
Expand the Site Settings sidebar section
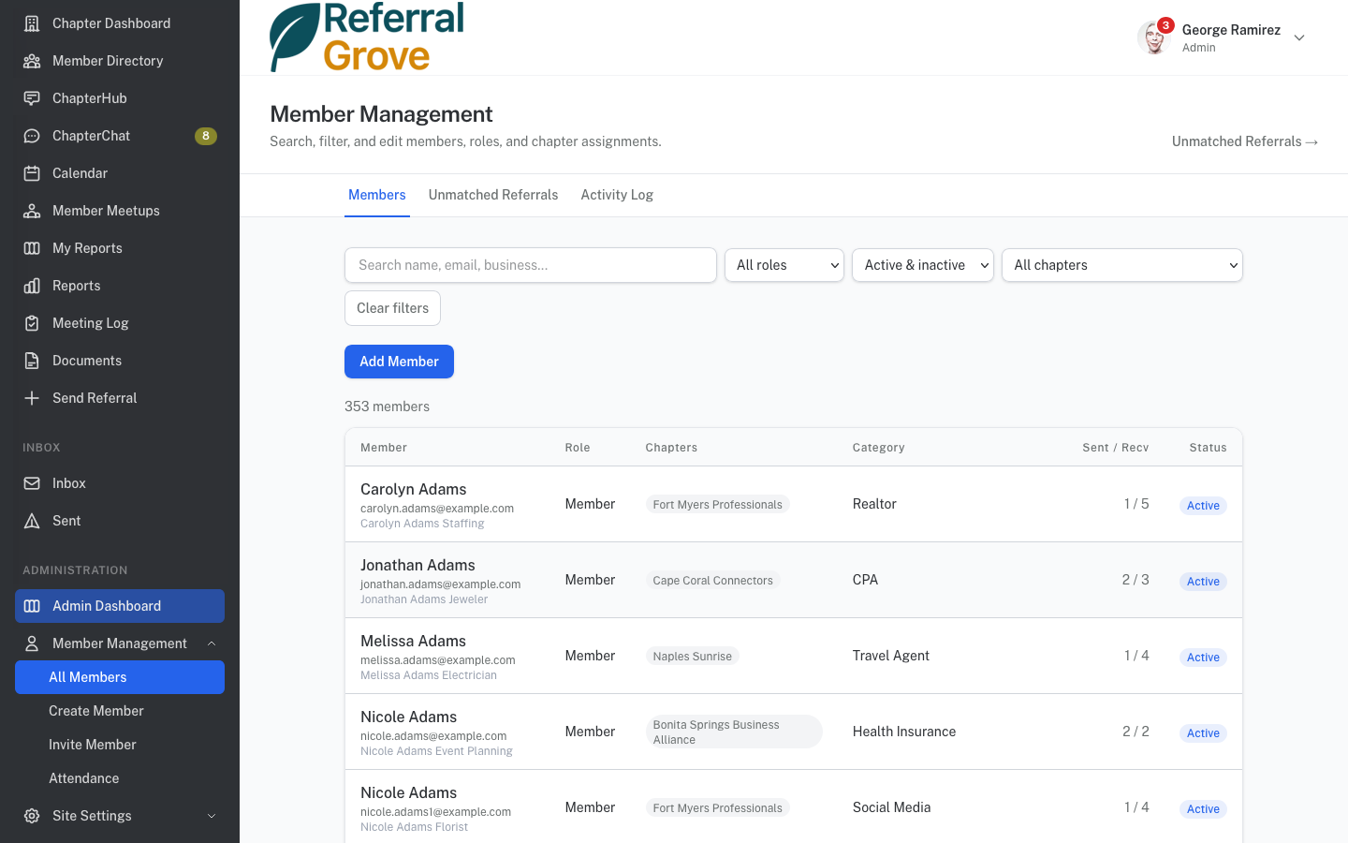click(212, 816)
